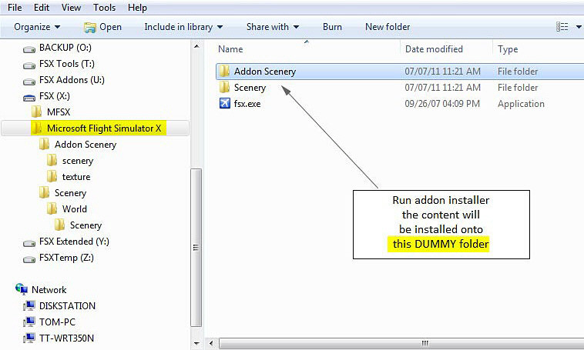Click navigation pane vertical scrollbar thumb
The image size is (584, 350).
coord(196,248)
